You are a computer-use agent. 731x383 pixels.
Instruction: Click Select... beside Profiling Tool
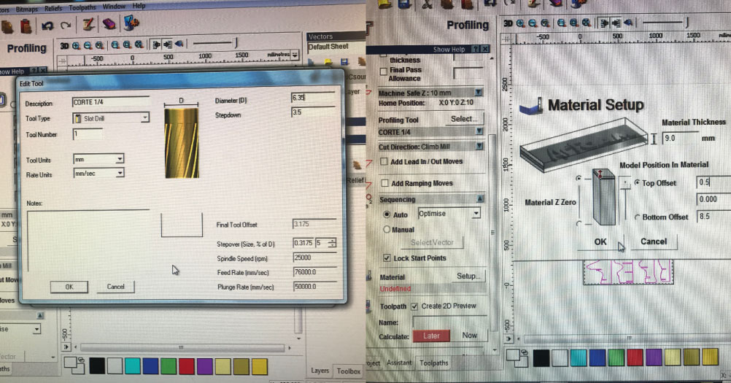[464, 119]
